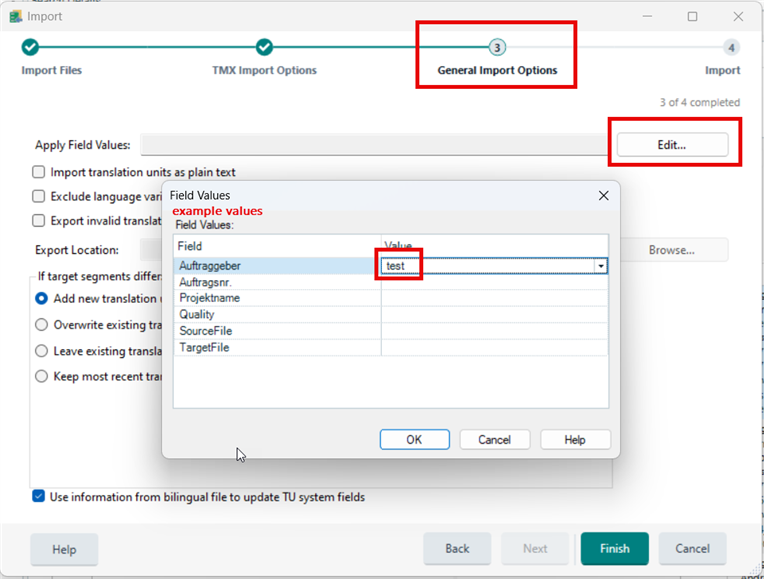Check the Exclude language variants checkbox
This screenshot has width=764, height=579.
point(39,196)
